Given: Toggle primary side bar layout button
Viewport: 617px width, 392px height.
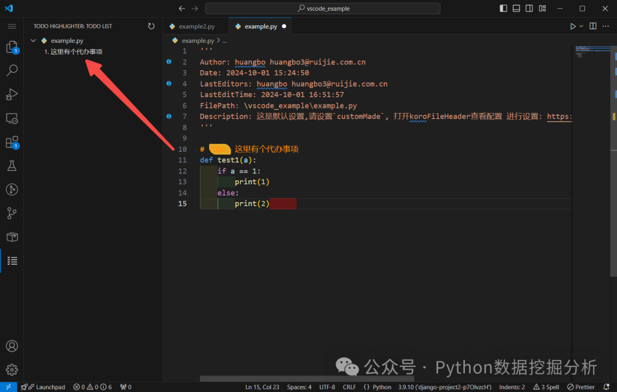Looking at the screenshot, I should [x=503, y=8].
